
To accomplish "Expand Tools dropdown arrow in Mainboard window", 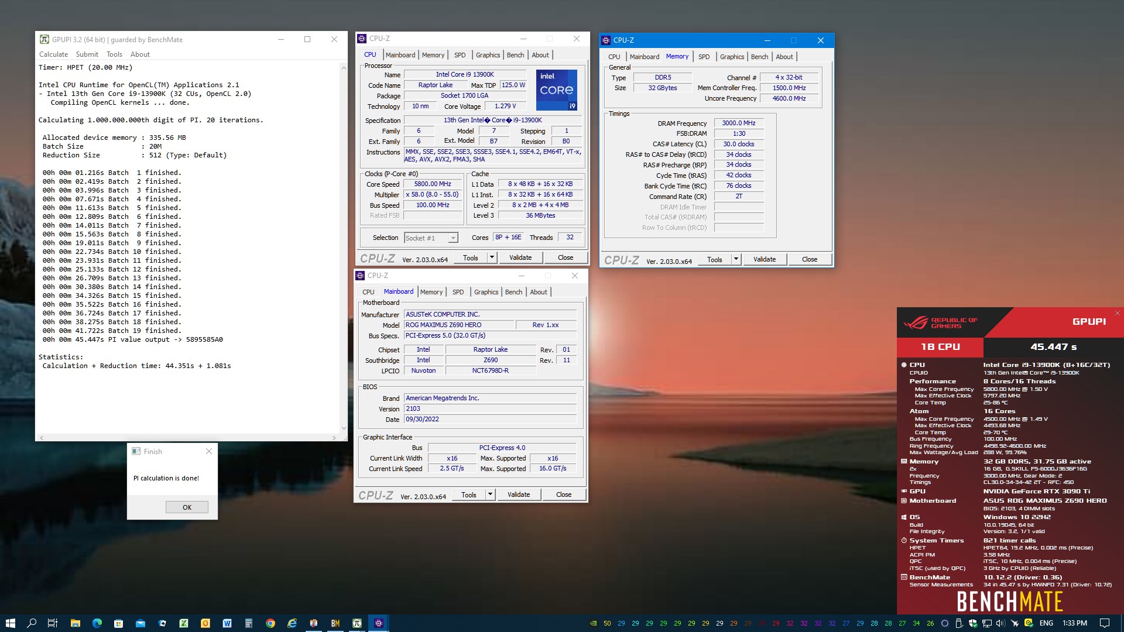I will tap(490, 494).
